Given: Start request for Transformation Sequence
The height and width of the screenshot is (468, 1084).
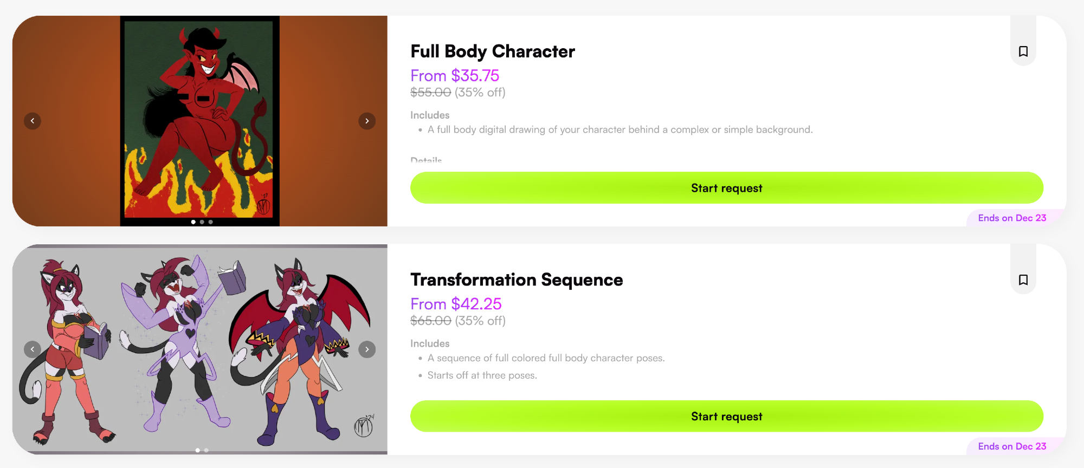Looking at the screenshot, I should [726, 417].
